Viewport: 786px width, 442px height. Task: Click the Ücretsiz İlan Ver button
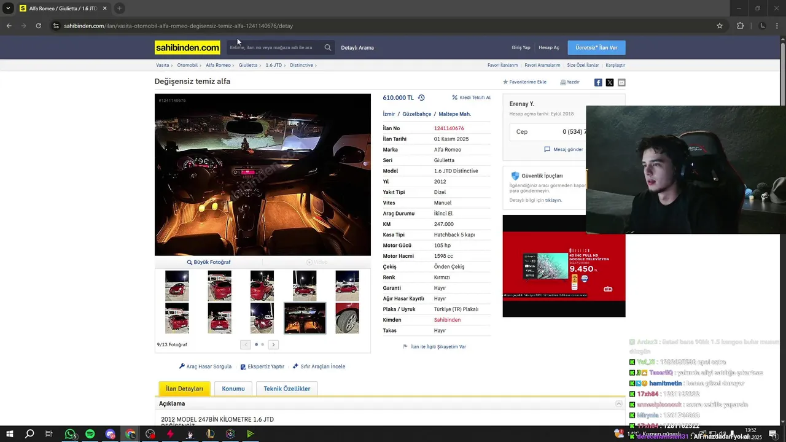(x=596, y=47)
